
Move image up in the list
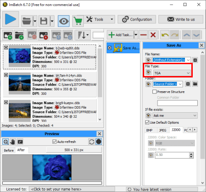point(56,35)
